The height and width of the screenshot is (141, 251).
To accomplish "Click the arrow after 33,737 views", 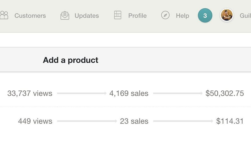I will 82,93.
